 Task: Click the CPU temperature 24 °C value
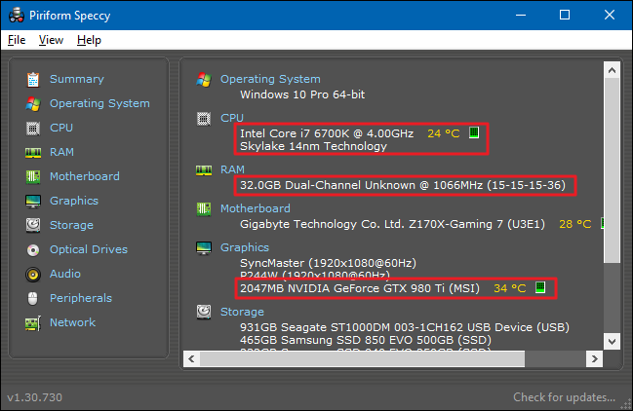pyautogui.click(x=443, y=133)
